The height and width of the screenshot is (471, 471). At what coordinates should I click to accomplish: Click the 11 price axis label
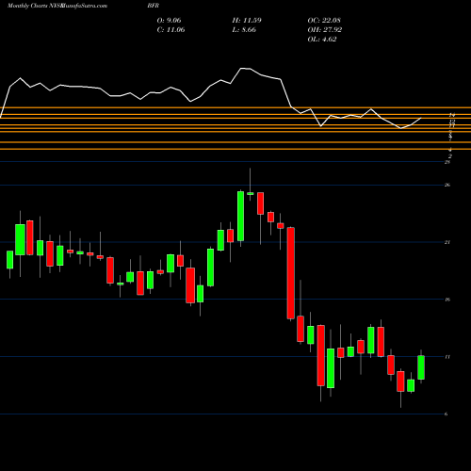[447, 357]
